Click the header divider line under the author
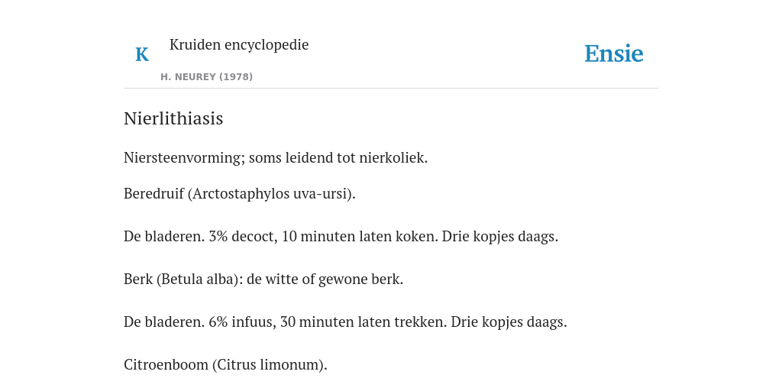 [x=391, y=89]
